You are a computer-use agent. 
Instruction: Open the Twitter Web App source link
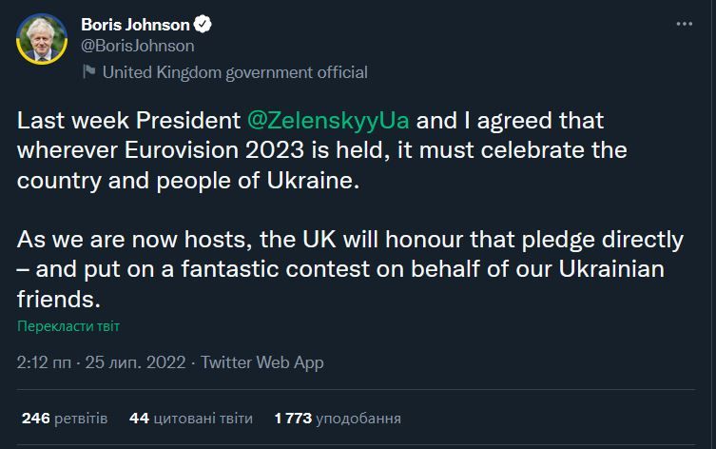tap(262, 362)
